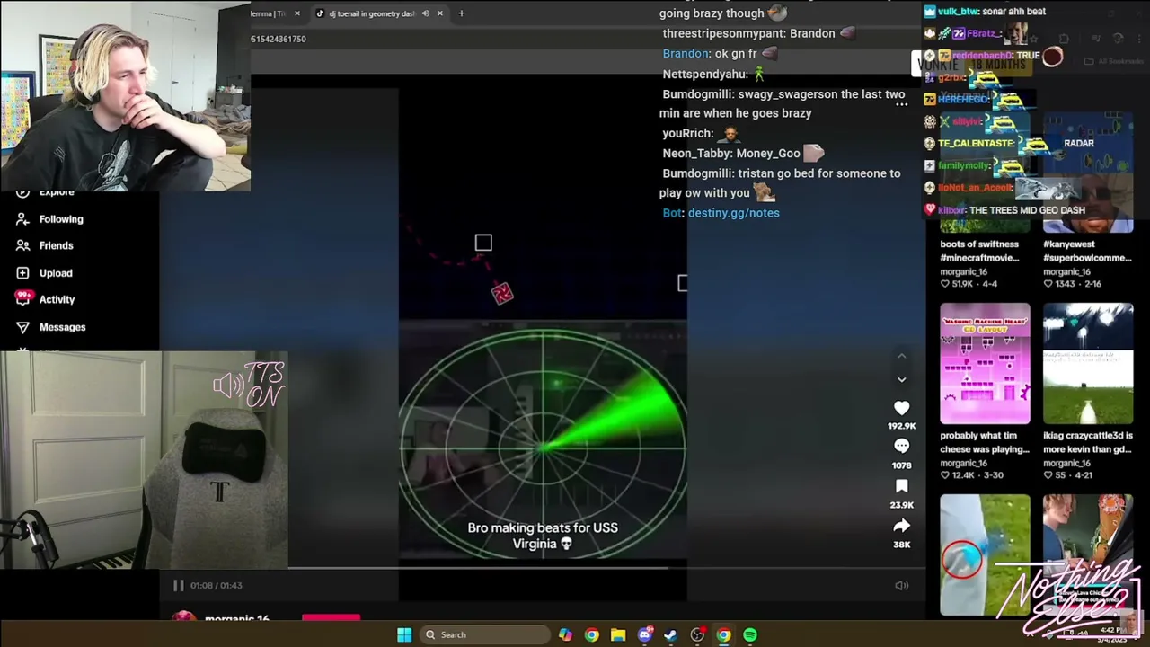Click the Nettspendyahu username in chat
The height and width of the screenshot is (647, 1150).
click(x=704, y=75)
